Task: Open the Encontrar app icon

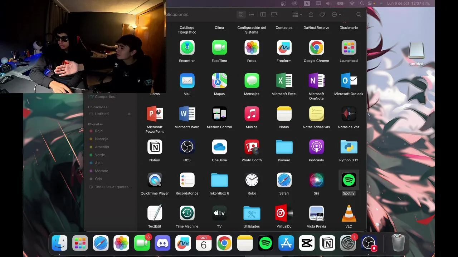Action: tap(187, 47)
